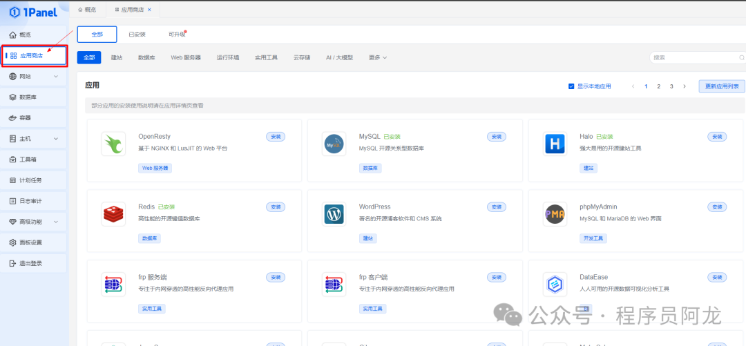The width and height of the screenshot is (746, 346).
Task: Click the phpMyAdmin app icon
Action: [555, 214]
